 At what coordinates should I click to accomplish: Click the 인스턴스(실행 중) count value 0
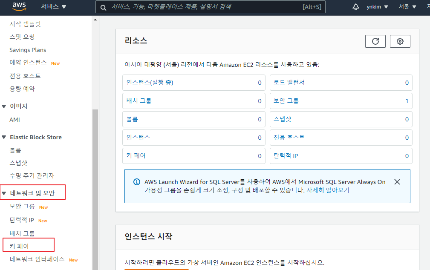(x=260, y=83)
